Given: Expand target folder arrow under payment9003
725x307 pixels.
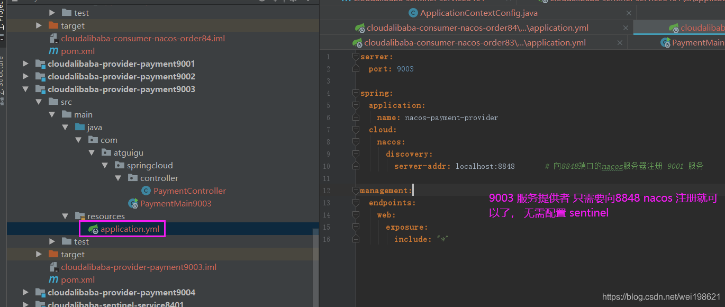Looking at the screenshot, I should click(x=39, y=255).
